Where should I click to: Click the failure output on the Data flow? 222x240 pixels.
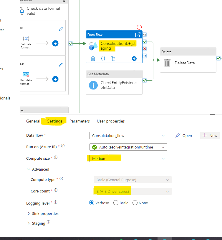(x=144, y=49)
